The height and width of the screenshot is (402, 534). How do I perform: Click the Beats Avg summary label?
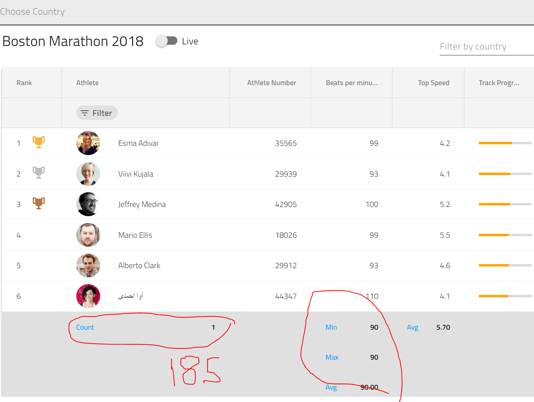pos(331,387)
